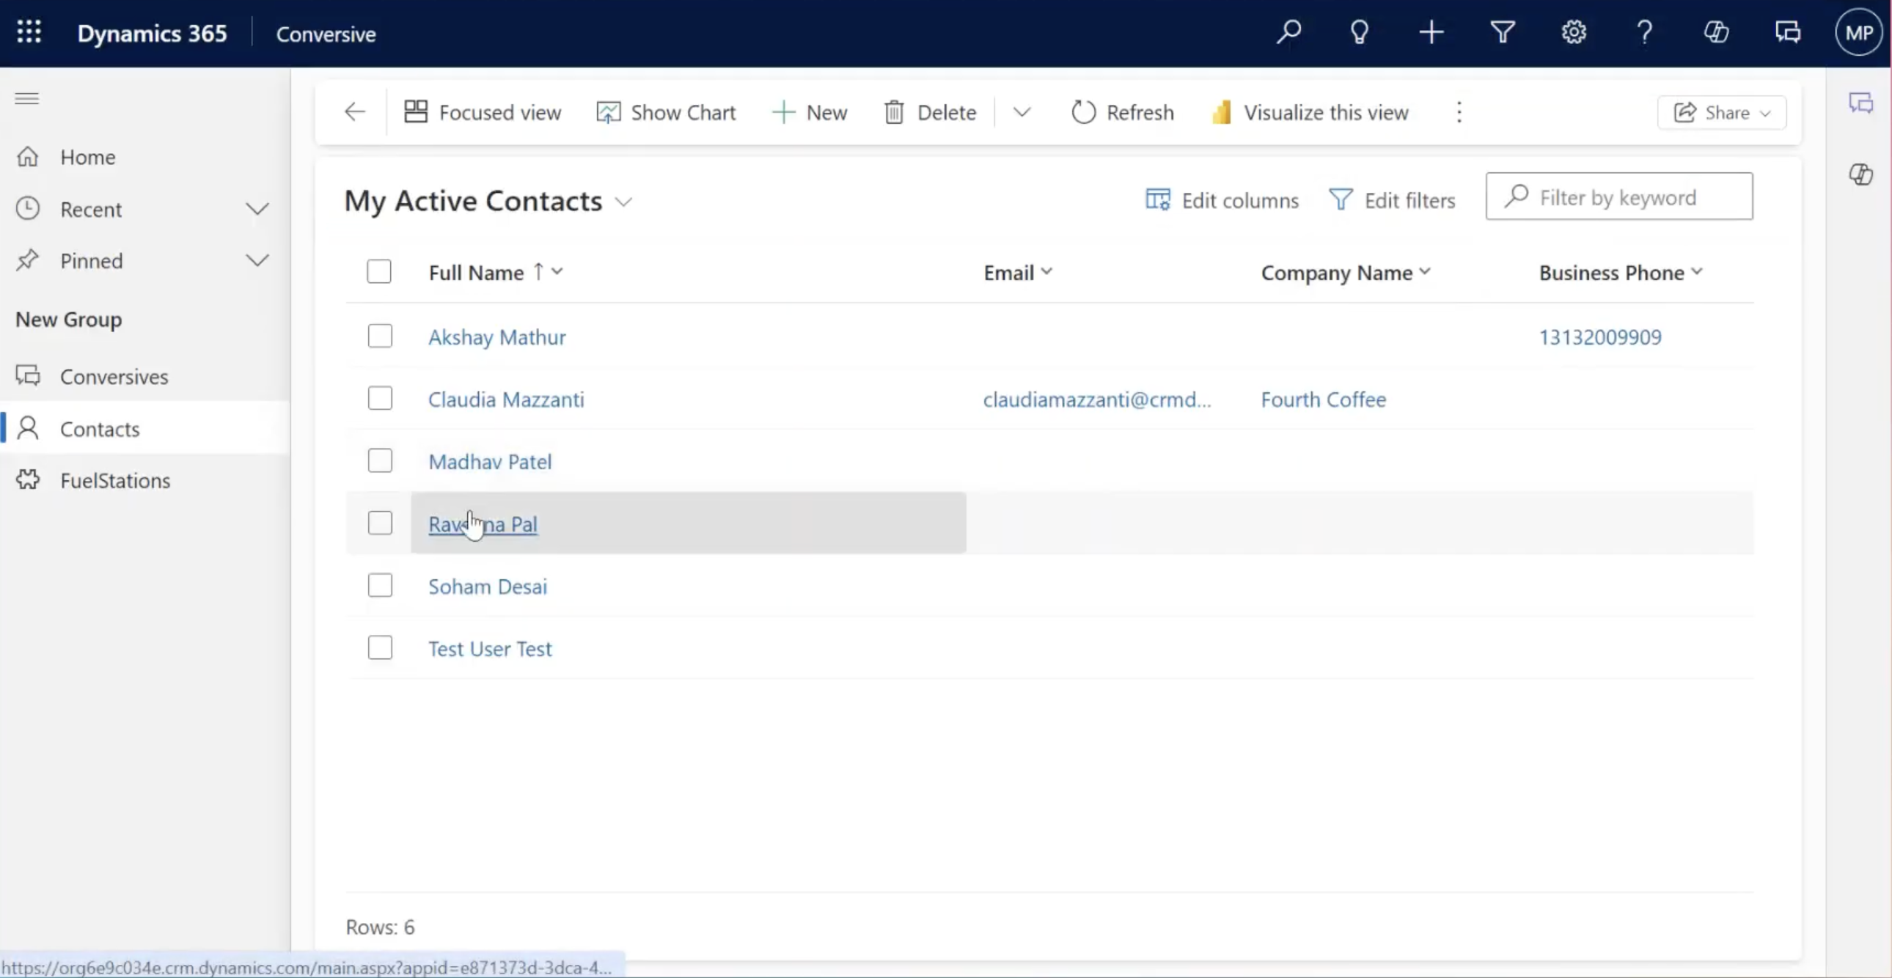Screen dimensions: 1892x978
Task: Open the app launcher waffle icon
Action: pyautogui.click(x=29, y=32)
